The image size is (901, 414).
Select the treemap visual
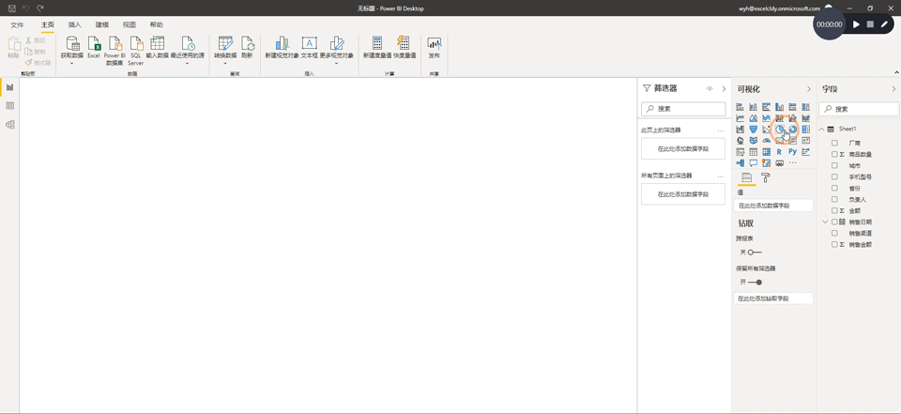[x=806, y=129]
